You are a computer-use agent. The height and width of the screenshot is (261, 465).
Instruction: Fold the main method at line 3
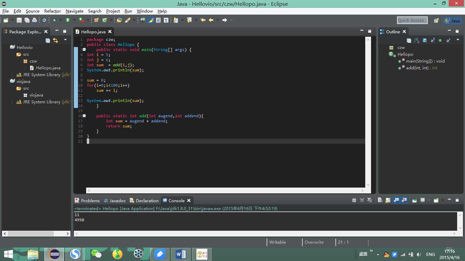[x=84, y=50]
